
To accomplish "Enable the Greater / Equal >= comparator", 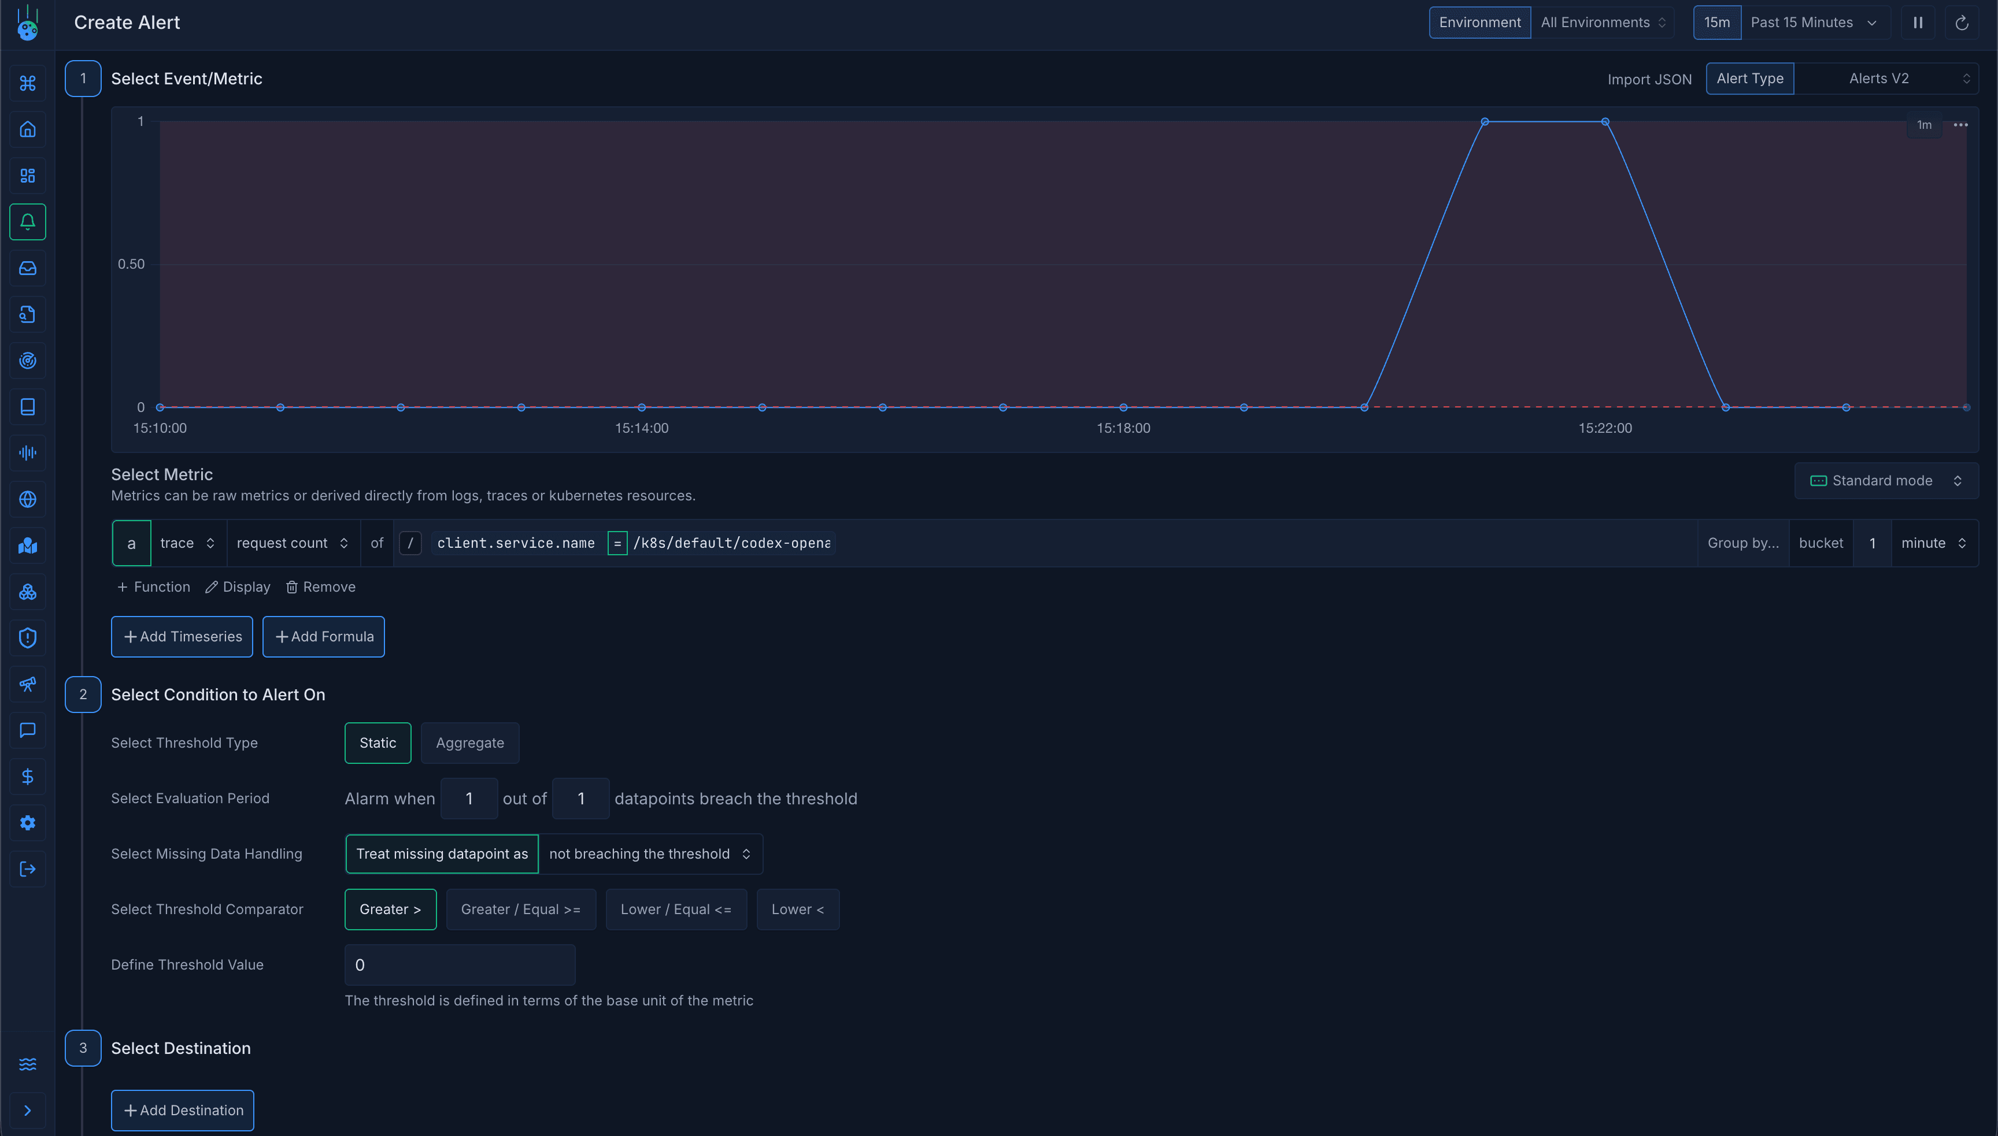I will click(x=520, y=909).
